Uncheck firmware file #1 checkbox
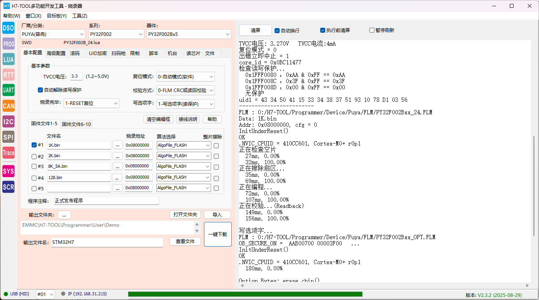Screen dimensions: 539x300 click(34, 145)
